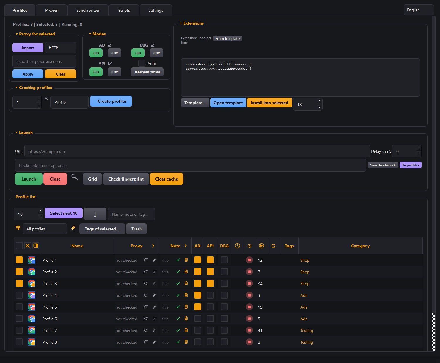Click Install into selected button

click(270, 103)
